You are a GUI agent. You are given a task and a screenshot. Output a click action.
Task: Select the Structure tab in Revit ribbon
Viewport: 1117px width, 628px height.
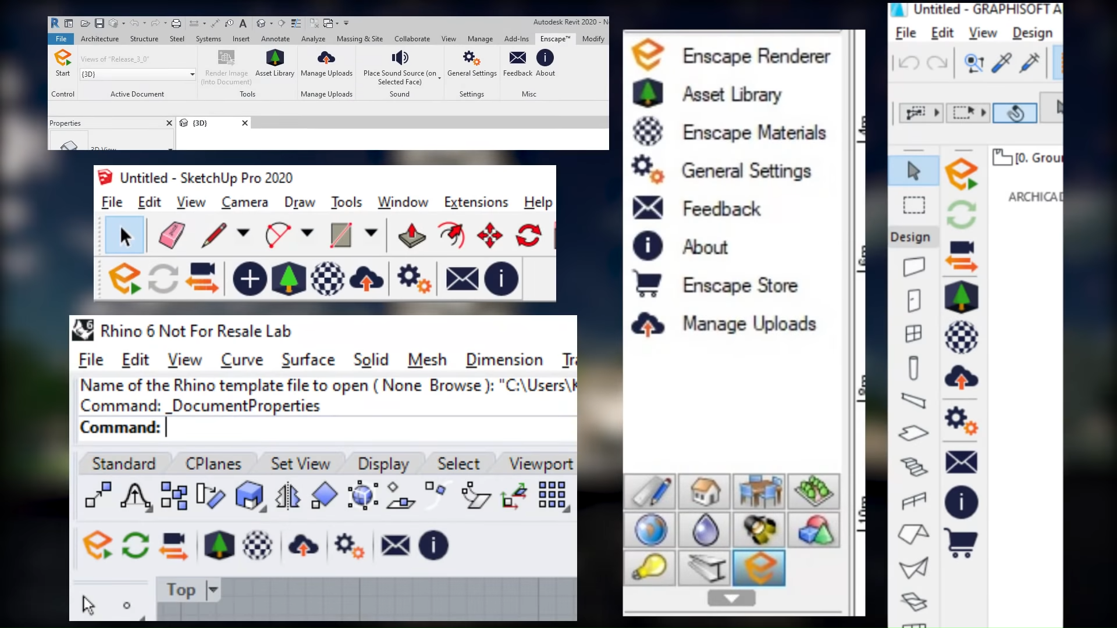point(144,38)
